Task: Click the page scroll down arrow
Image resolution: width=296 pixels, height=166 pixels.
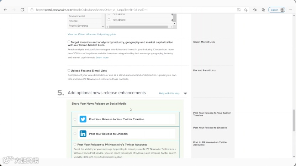Action: pos(294,156)
